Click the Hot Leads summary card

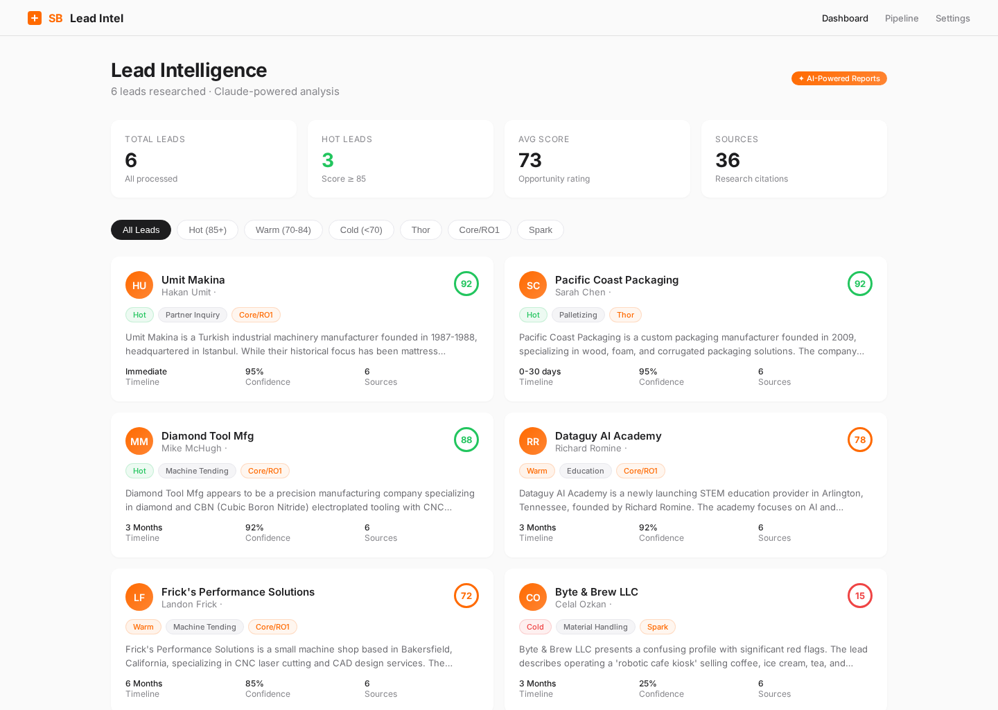coord(401,159)
